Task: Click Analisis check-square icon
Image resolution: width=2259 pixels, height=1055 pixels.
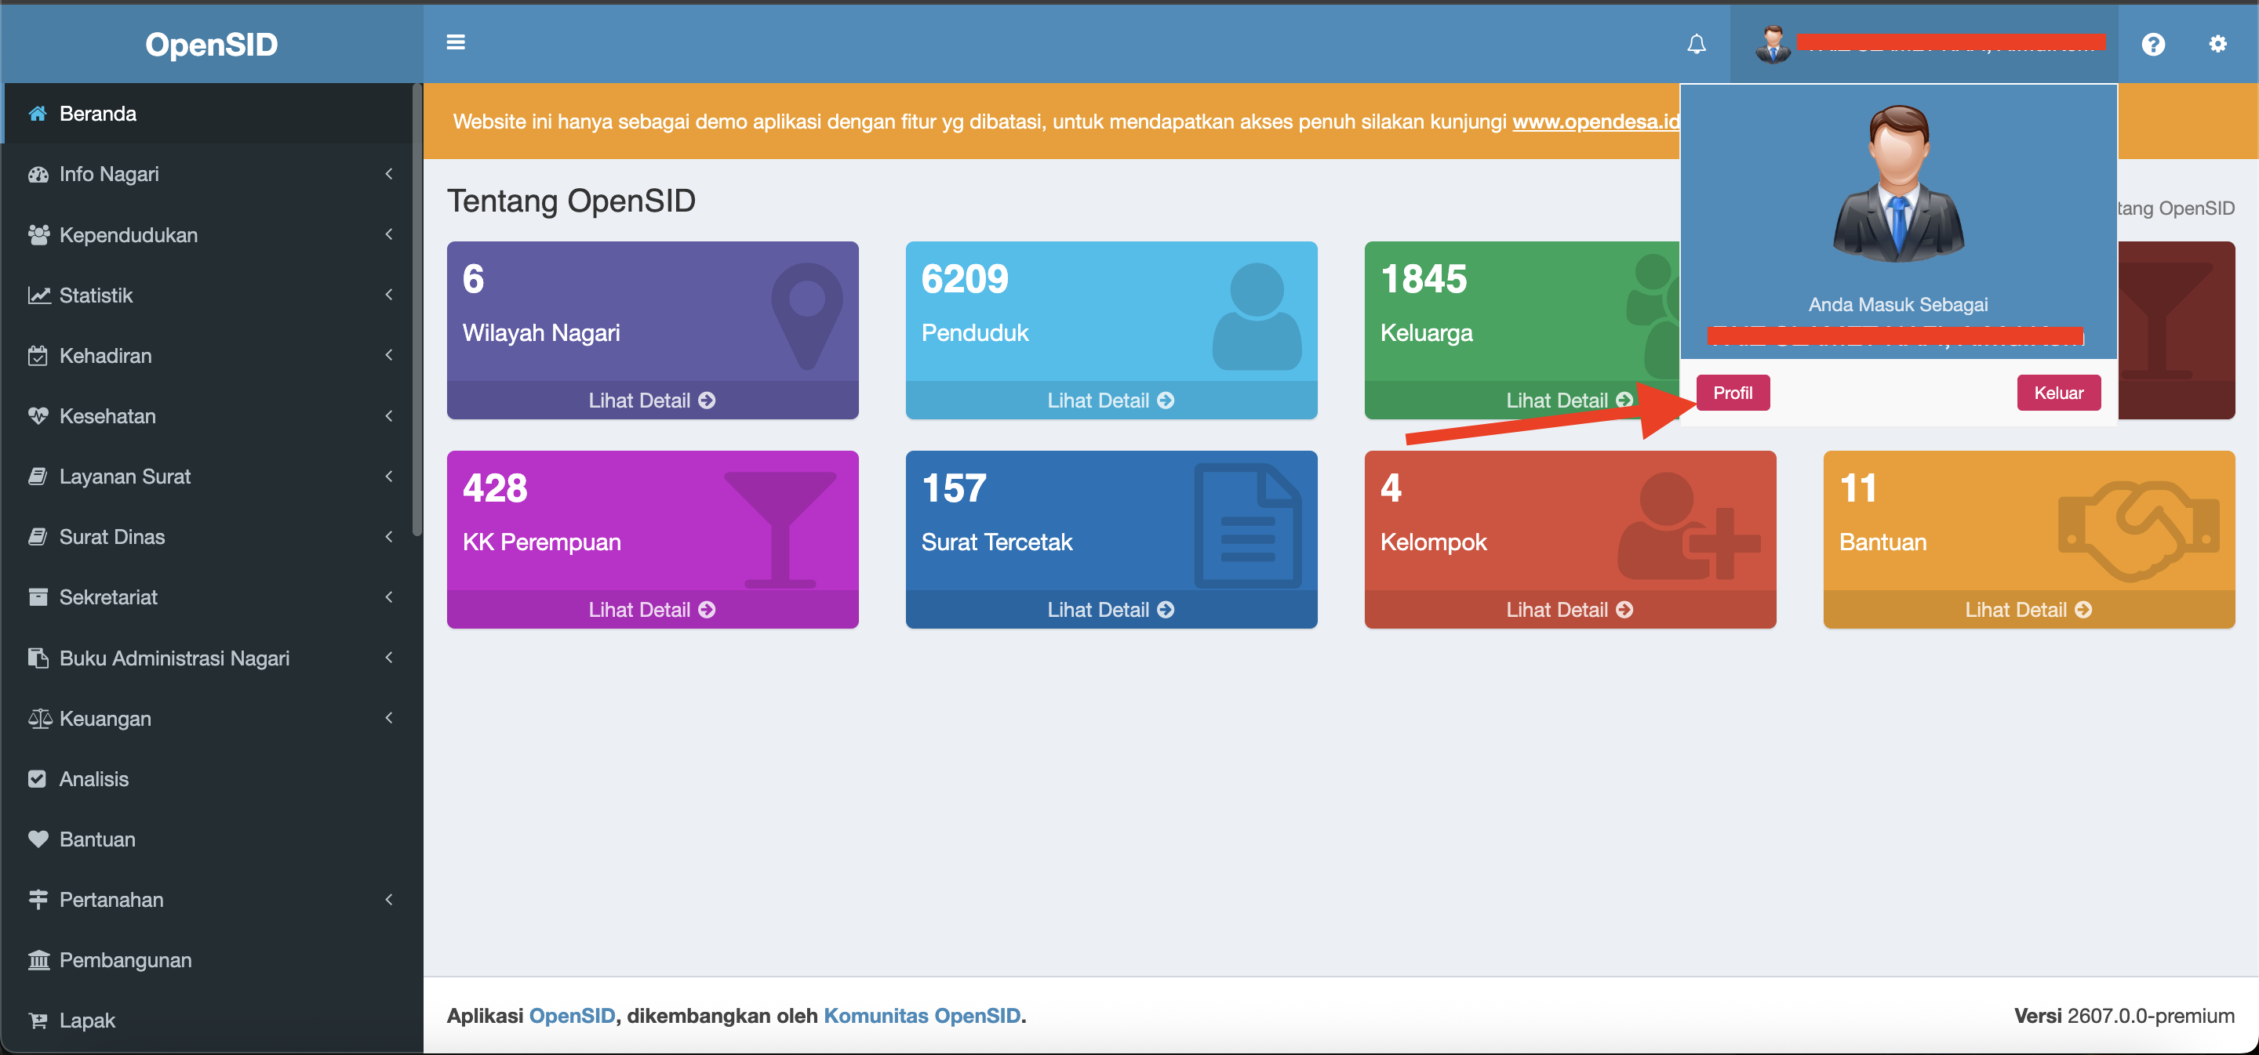Action: [x=37, y=779]
